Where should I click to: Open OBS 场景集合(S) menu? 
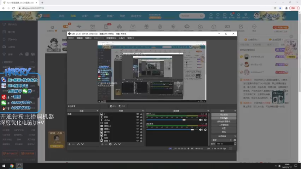pos(111,38)
